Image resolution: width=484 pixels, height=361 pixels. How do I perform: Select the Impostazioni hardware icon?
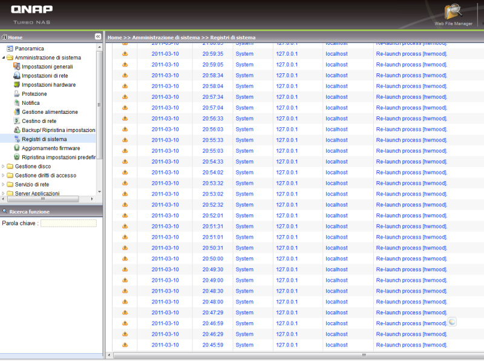(17, 85)
